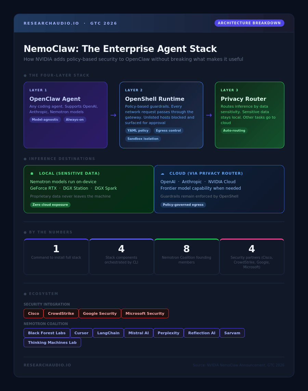Choose the LangChain coalition chip
The image size is (308, 391).
click(x=108, y=333)
